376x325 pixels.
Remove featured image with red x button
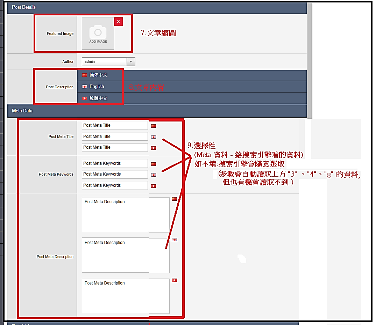click(119, 22)
